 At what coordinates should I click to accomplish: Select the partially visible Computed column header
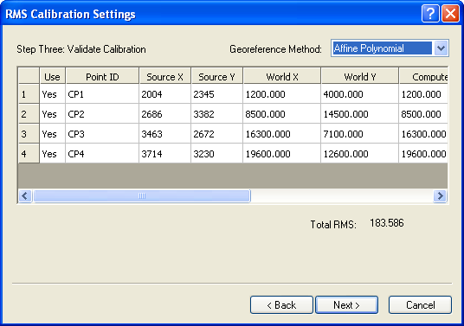[x=423, y=77]
